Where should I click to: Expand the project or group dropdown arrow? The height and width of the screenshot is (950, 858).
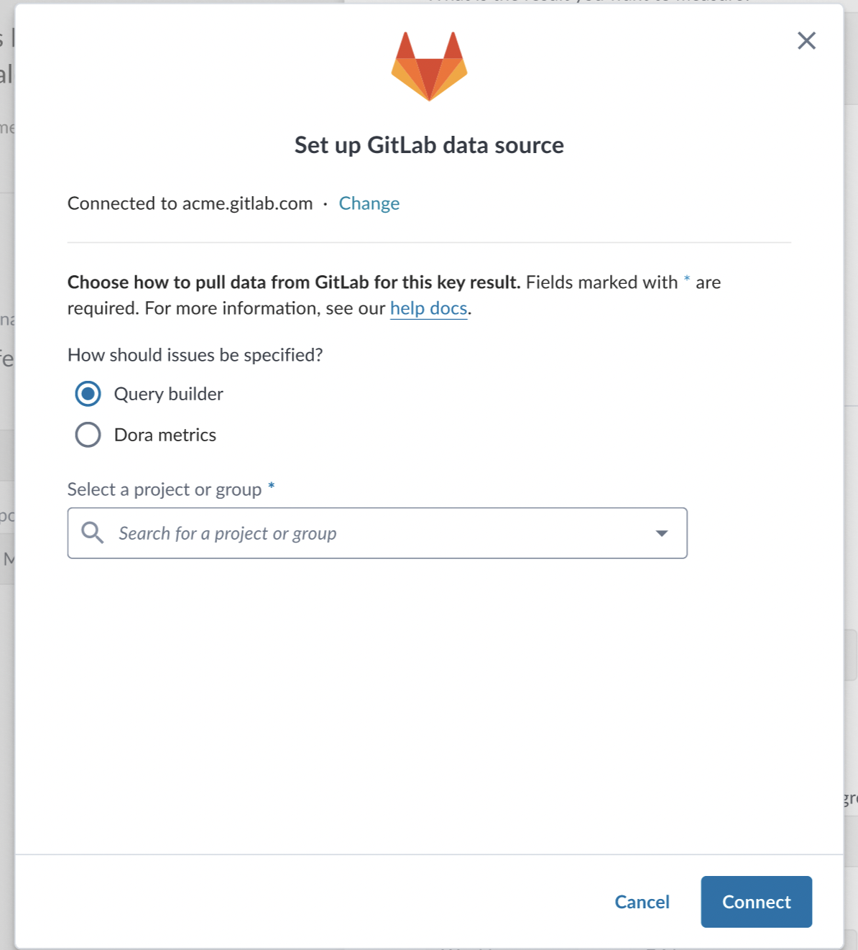point(662,533)
